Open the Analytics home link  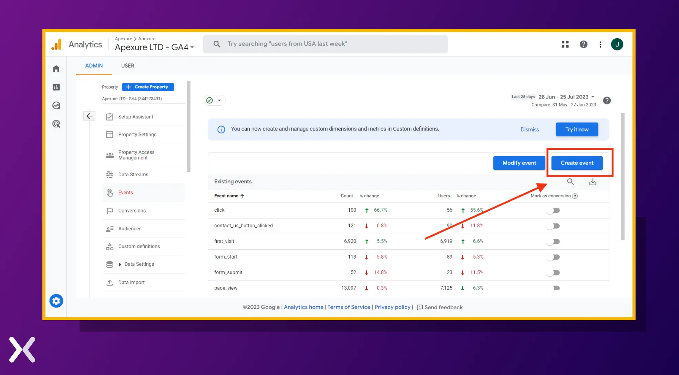(x=304, y=307)
